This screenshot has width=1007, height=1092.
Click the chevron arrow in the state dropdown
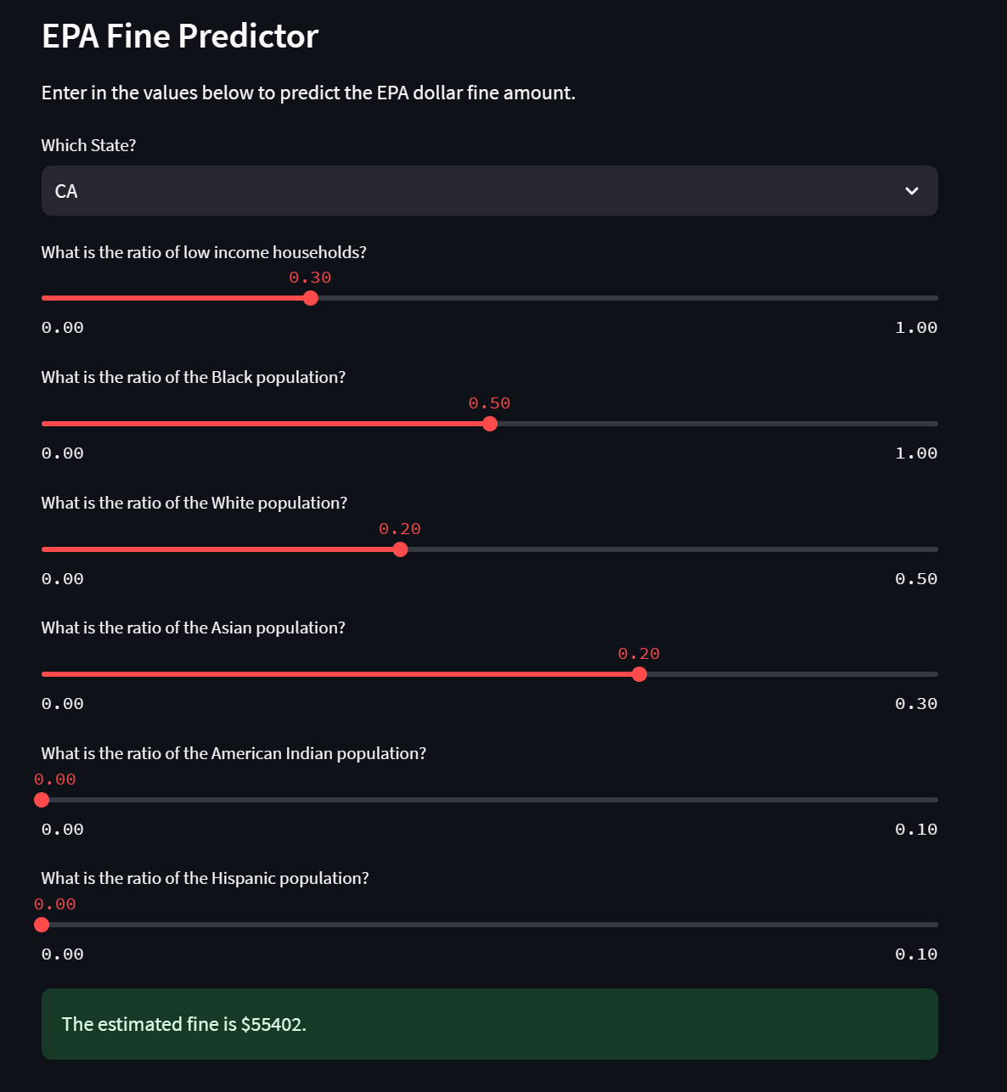point(911,191)
